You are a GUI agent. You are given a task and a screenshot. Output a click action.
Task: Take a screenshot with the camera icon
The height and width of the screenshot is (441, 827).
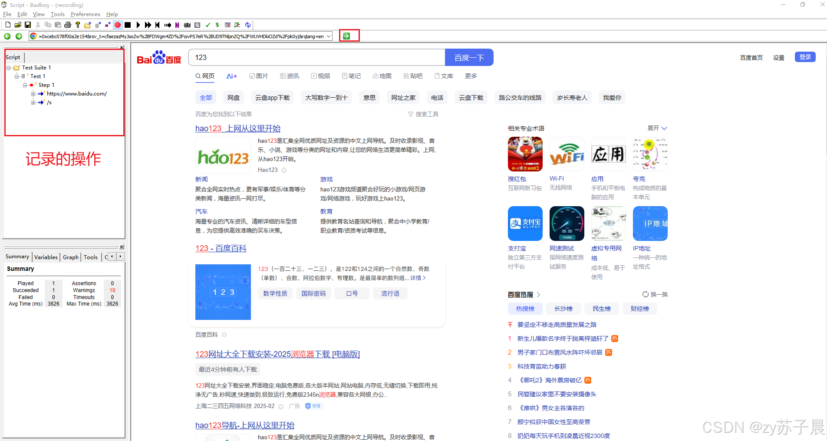(x=188, y=25)
